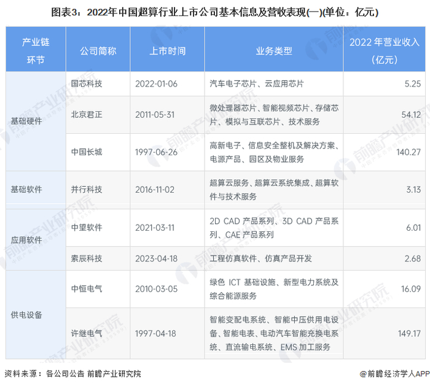Click listing date '2016-11-02'

pyautogui.click(x=155, y=190)
